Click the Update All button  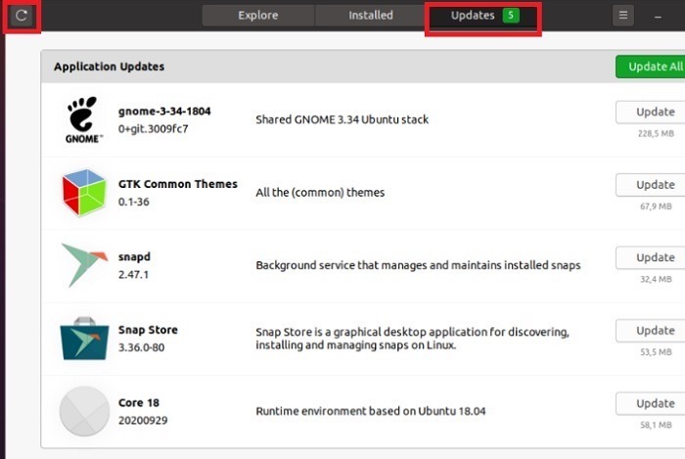651,67
